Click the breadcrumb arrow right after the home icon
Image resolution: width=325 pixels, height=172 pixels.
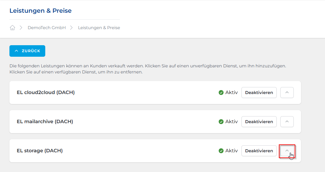[21, 28]
